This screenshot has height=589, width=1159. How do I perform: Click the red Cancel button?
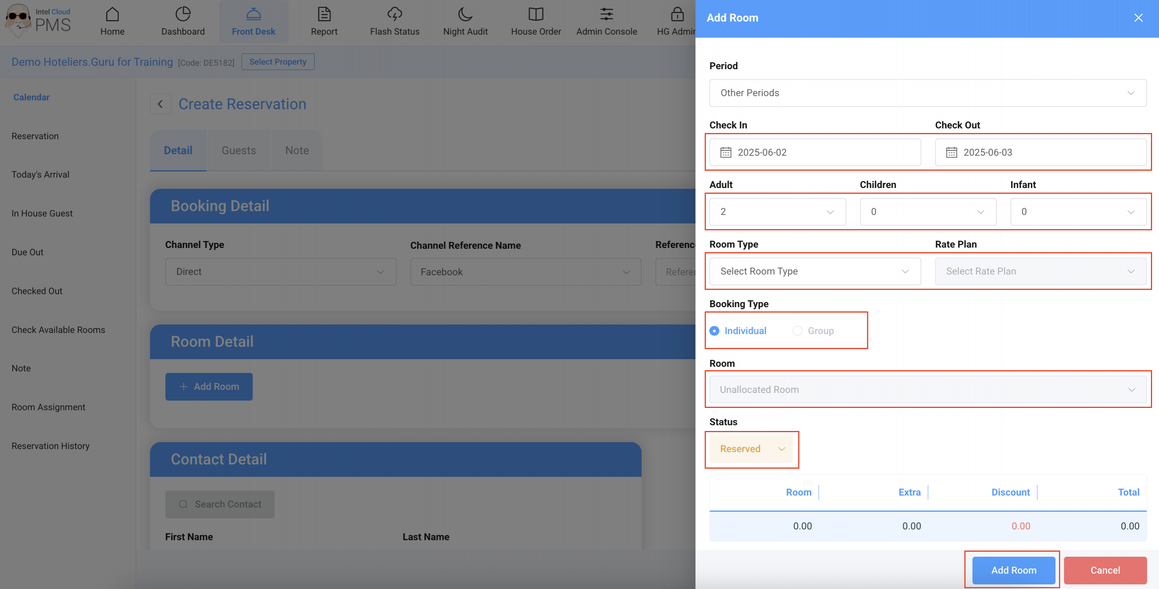click(x=1104, y=570)
